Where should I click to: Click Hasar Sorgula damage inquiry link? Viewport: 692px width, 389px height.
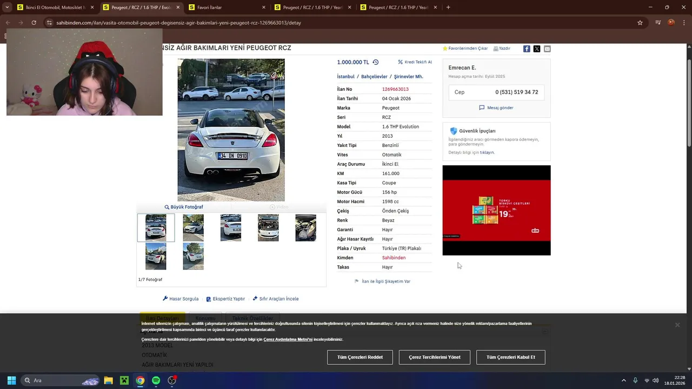tap(181, 299)
